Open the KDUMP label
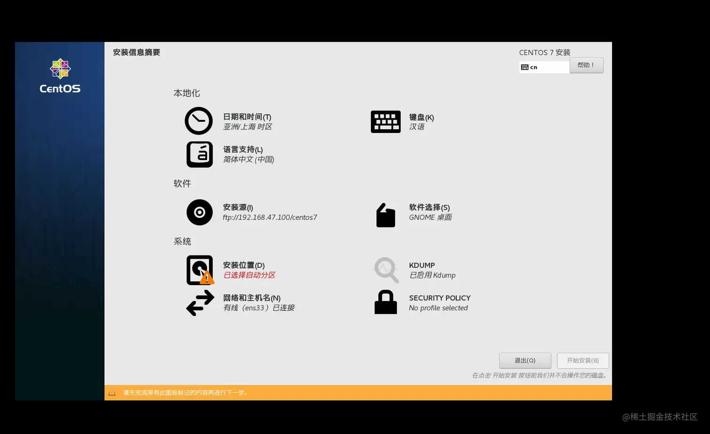The image size is (710, 434). [x=422, y=265]
